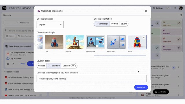The height and width of the screenshot is (104, 185).
Task: Open the Slide Deck studio tile
Action: pos(172,24)
